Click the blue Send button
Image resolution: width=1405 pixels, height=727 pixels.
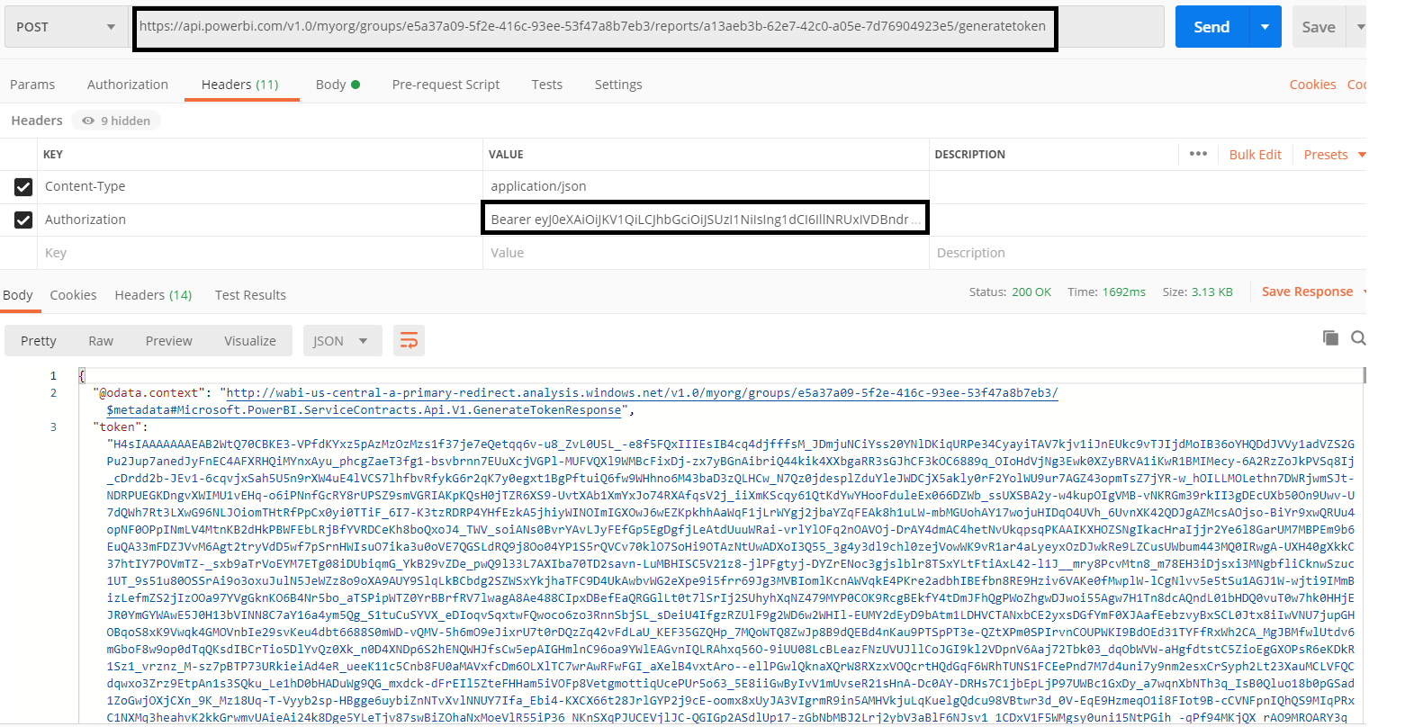point(1211,27)
